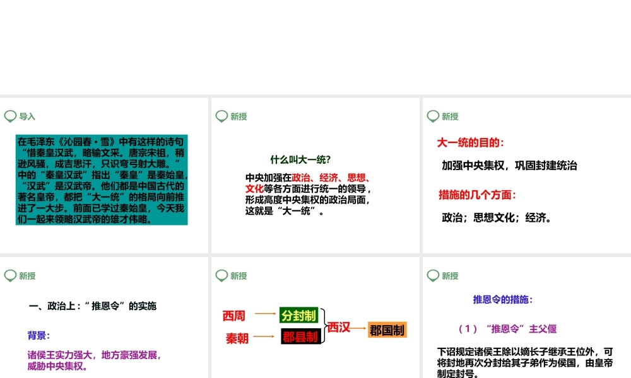
Task: Click the line 这就是"大一统"。
Action: [285, 211]
